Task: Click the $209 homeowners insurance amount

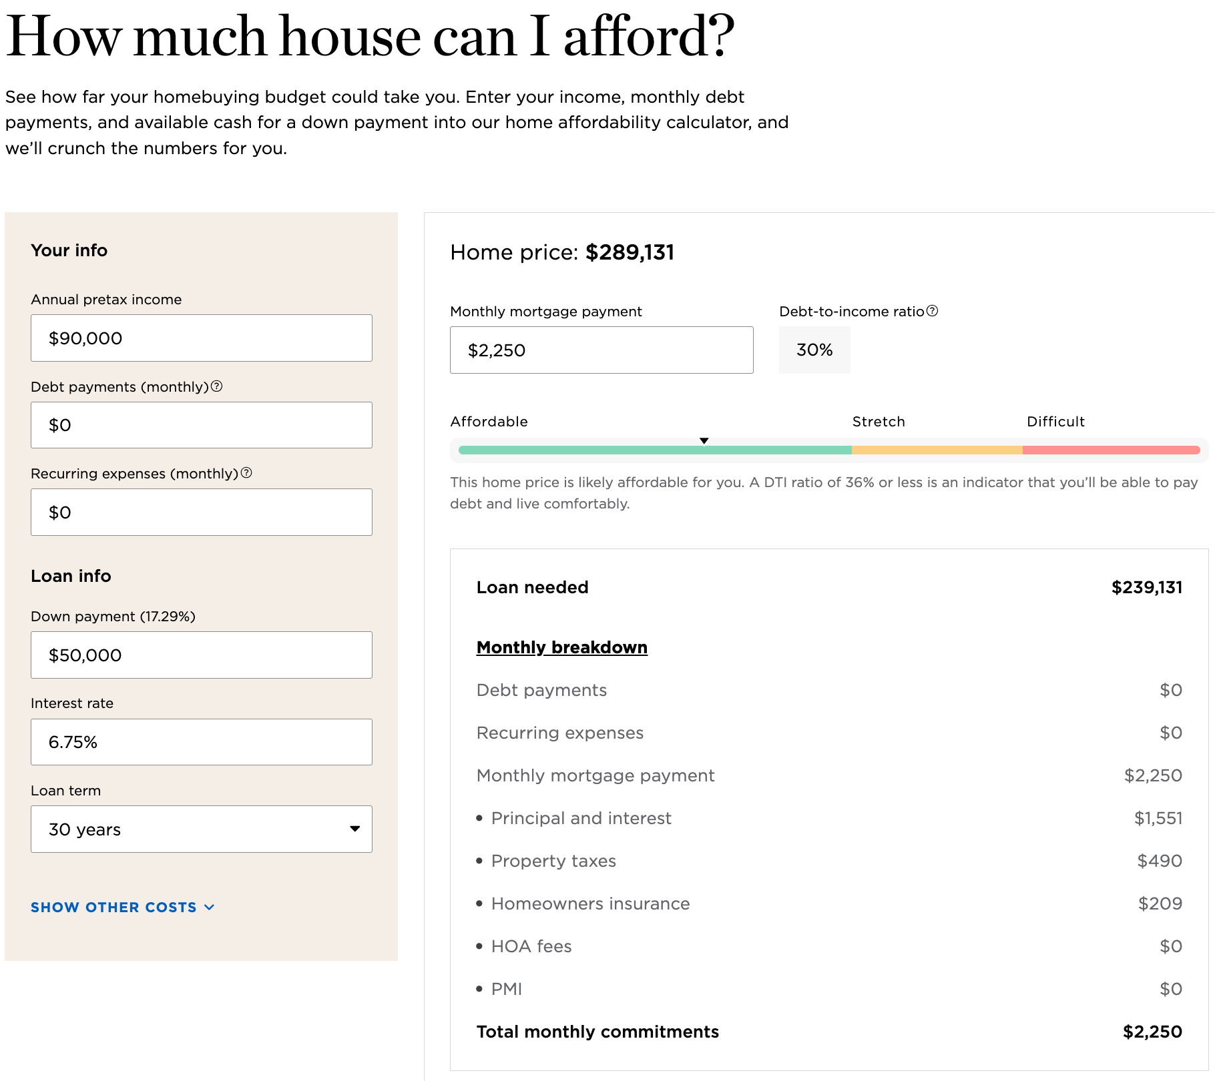Action: point(1160,904)
